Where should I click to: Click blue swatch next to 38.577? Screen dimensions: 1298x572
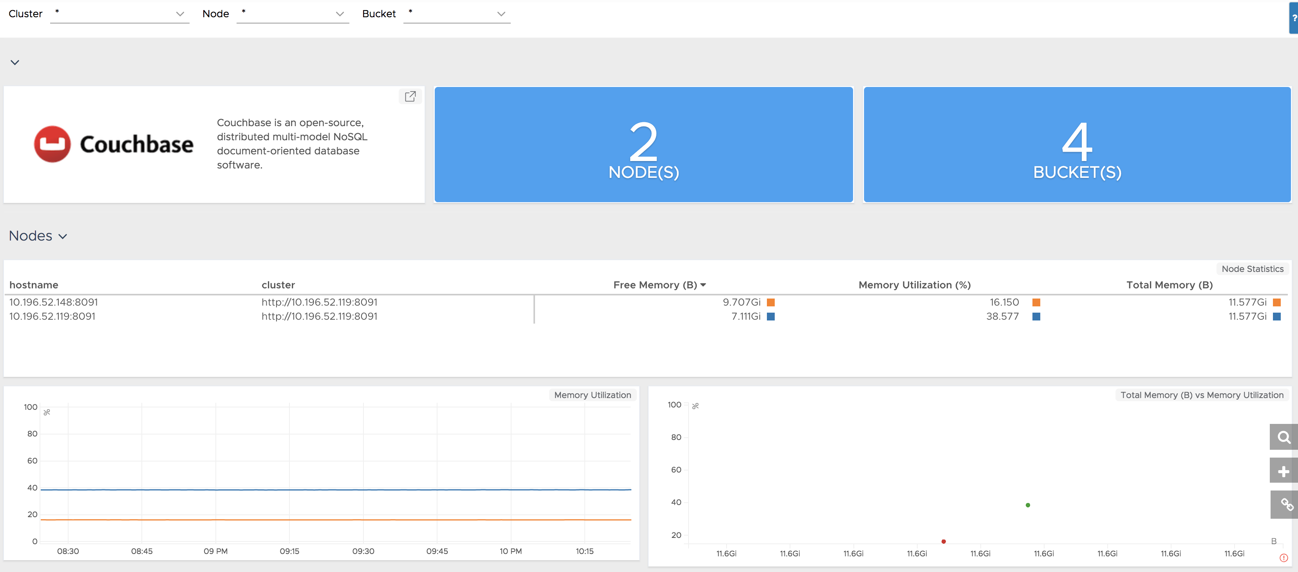tap(1036, 317)
